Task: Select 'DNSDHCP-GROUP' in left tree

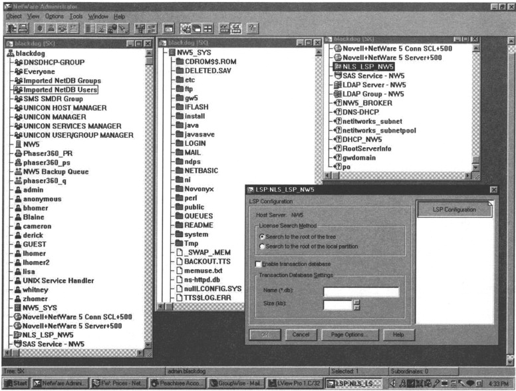Action: click(x=54, y=63)
